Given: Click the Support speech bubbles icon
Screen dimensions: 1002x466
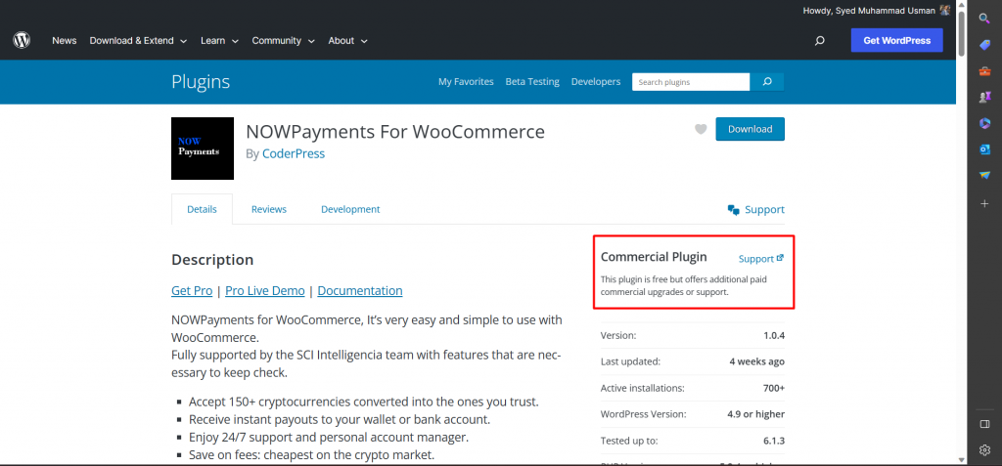Looking at the screenshot, I should 734,210.
